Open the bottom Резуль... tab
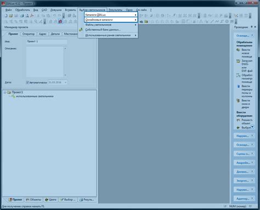Screen dimensions: 260x210 click(87, 200)
